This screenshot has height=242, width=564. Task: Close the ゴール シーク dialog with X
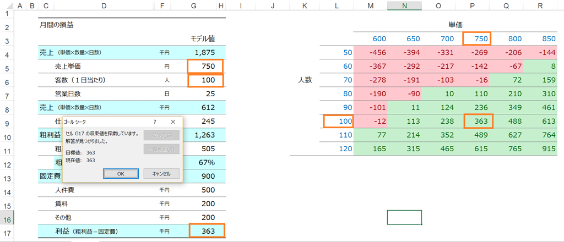pyautogui.click(x=172, y=122)
